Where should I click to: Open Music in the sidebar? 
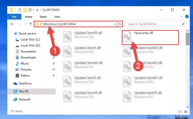point(25,63)
